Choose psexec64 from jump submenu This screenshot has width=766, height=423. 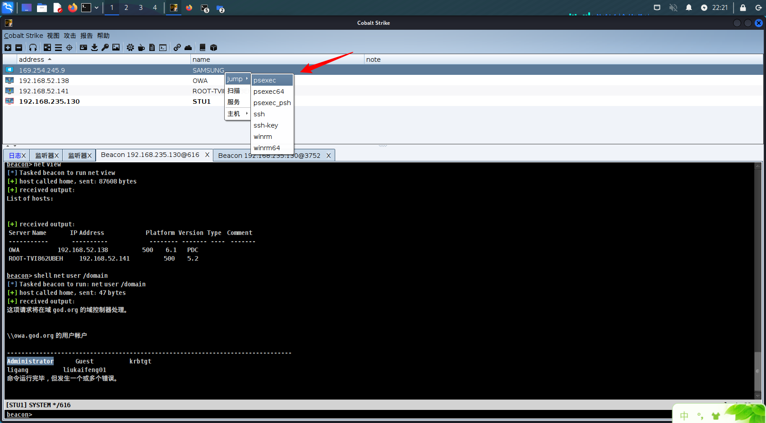pos(272,92)
